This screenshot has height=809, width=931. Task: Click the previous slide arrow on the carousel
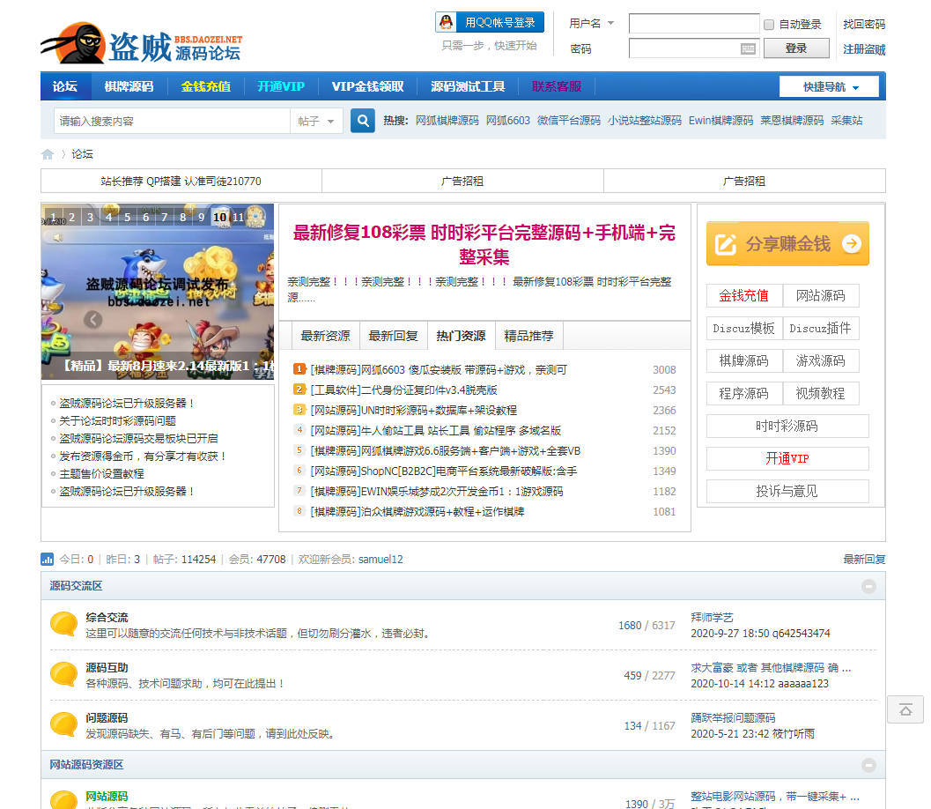pyautogui.click(x=93, y=320)
